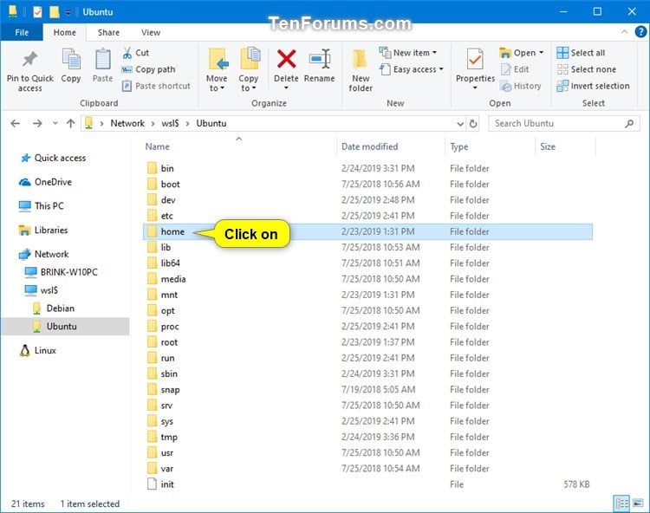Click Copy path in Clipboard group
The height and width of the screenshot is (513, 650).
tap(148, 69)
